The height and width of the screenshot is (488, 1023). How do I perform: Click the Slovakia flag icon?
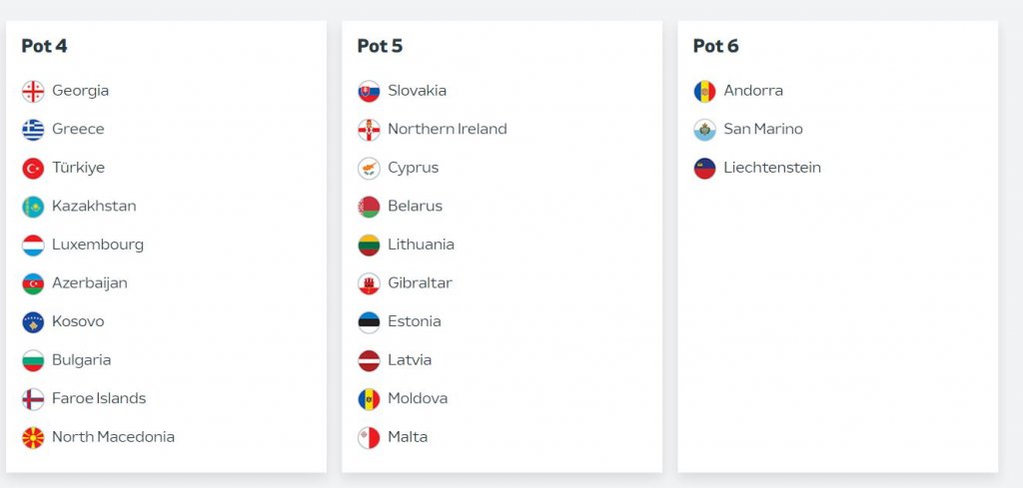click(x=369, y=91)
